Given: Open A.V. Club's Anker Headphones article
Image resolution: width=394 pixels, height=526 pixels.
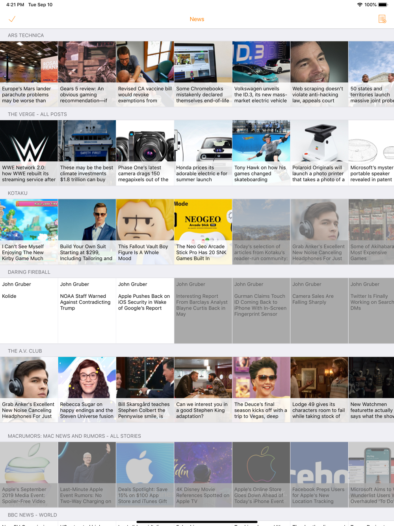Looking at the screenshot, I should pyautogui.click(x=29, y=390).
